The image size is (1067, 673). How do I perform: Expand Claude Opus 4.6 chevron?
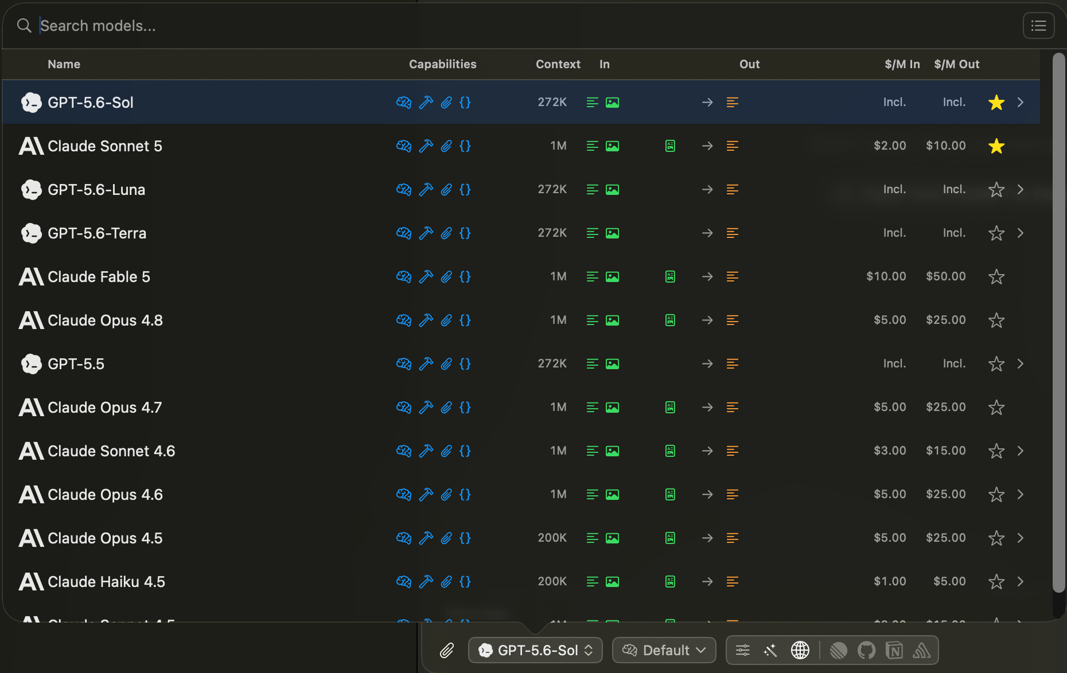[x=1021, y=494]
